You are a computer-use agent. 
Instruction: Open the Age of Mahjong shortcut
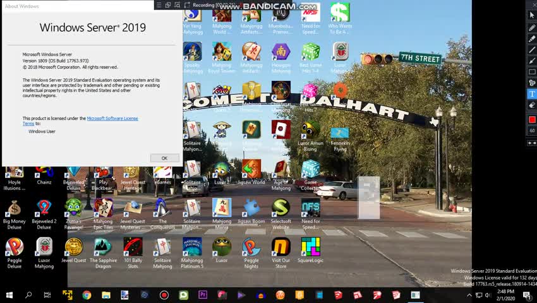[281, 175]
